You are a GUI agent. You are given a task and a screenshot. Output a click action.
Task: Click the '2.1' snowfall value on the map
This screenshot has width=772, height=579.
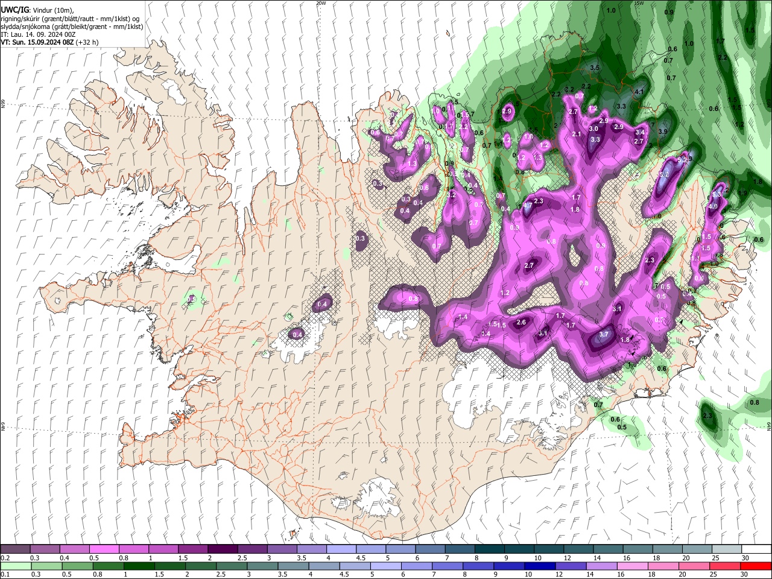point(576,134)
